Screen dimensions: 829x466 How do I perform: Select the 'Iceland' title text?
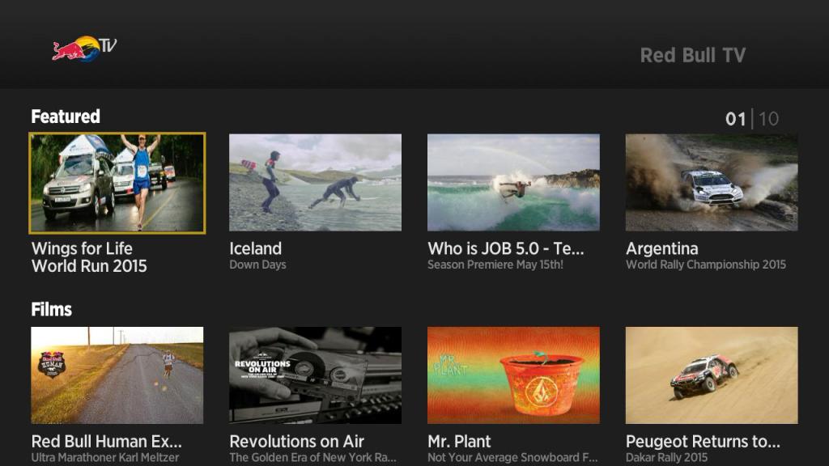(x=255, y=248)
